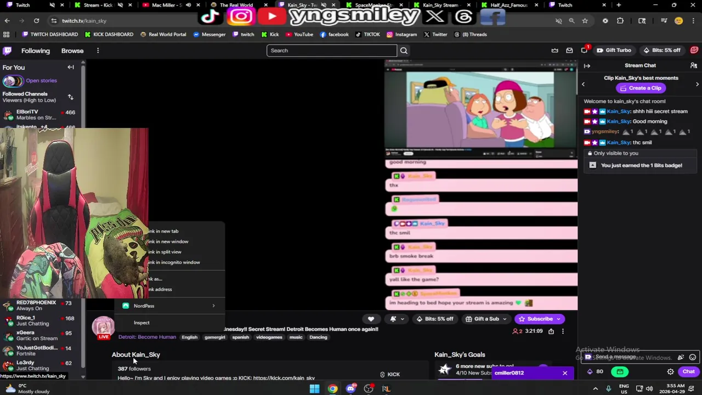
Task: Open the more options dots beside Browse
Action: click(98, 50)
